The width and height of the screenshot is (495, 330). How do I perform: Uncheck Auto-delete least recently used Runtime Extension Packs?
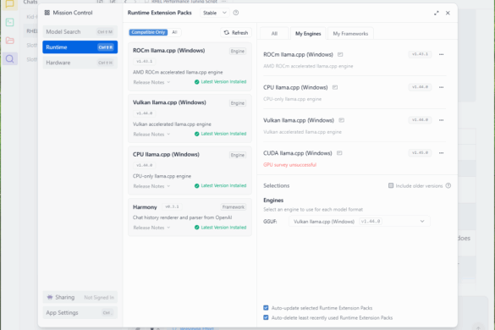pos(266,317)
